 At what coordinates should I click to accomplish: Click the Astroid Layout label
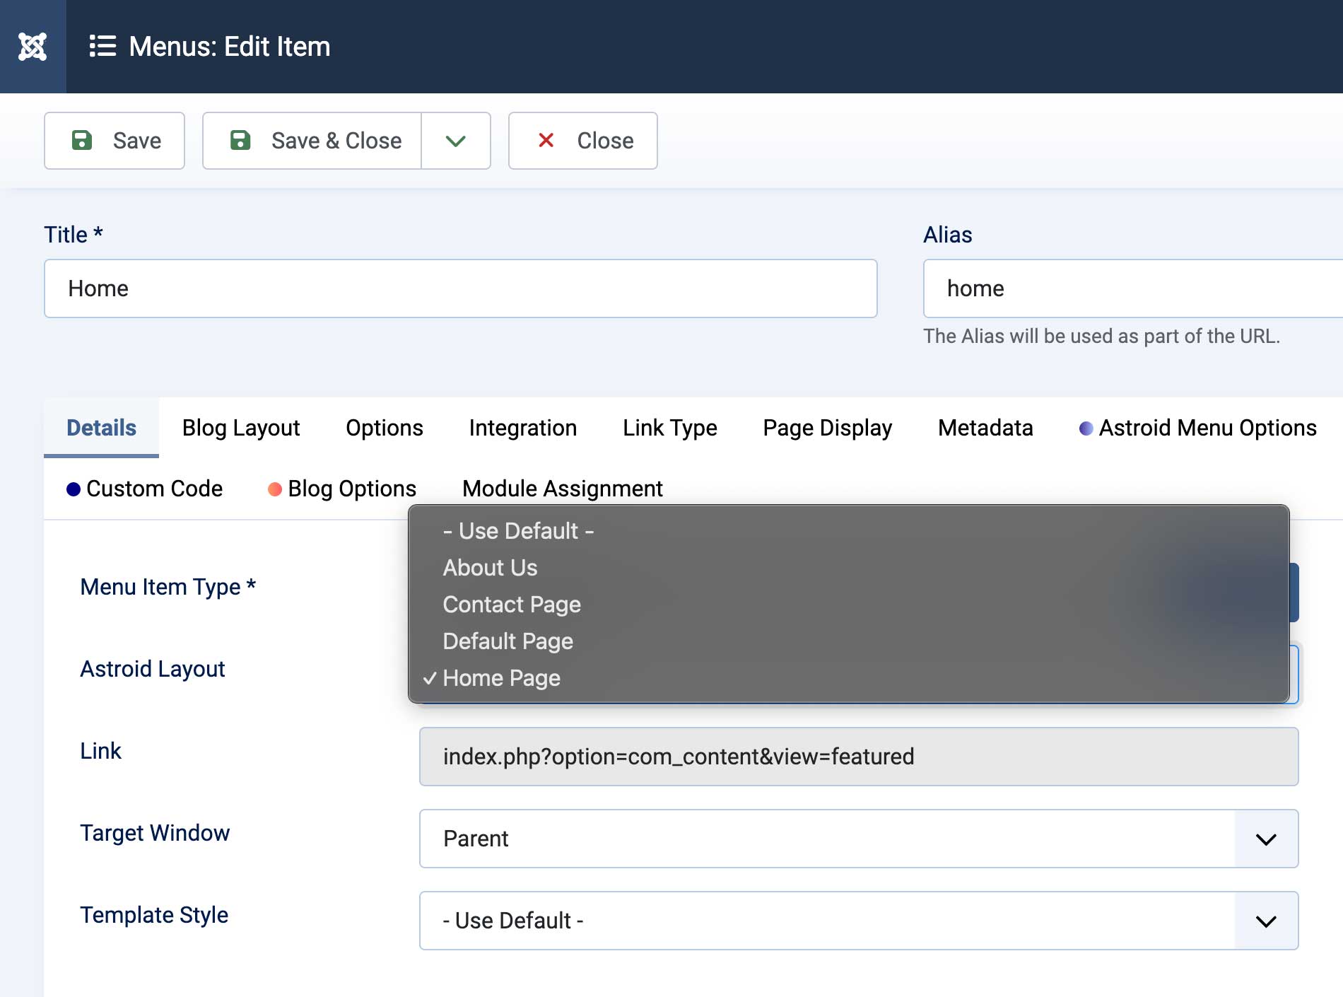pos(153,669)
